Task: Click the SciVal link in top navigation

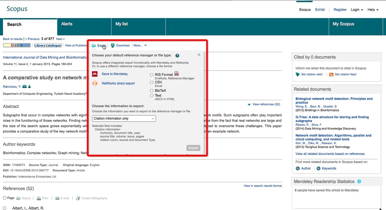Action: (x=320, y=10)
